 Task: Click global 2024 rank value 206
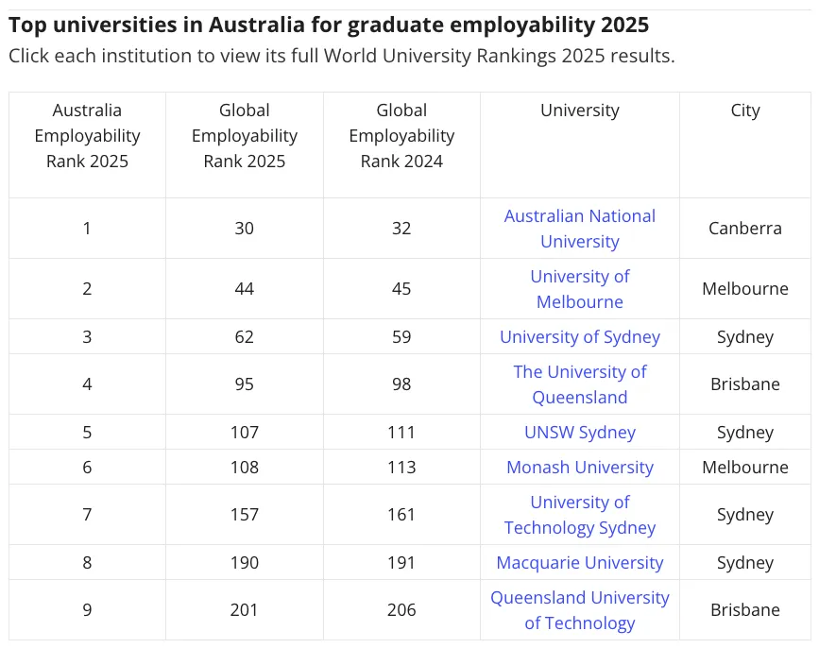(x=401, y=610)
